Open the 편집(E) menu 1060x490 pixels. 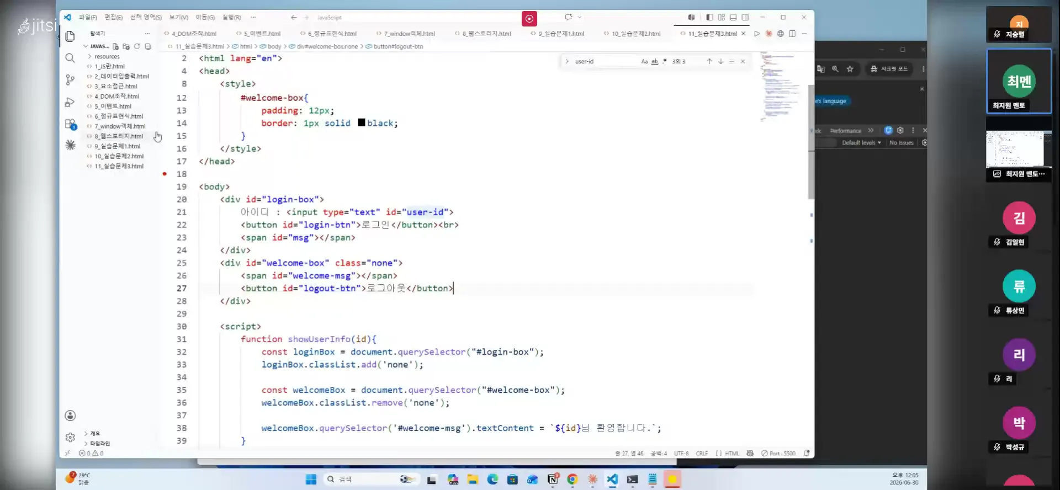click(x=114, y=18)
